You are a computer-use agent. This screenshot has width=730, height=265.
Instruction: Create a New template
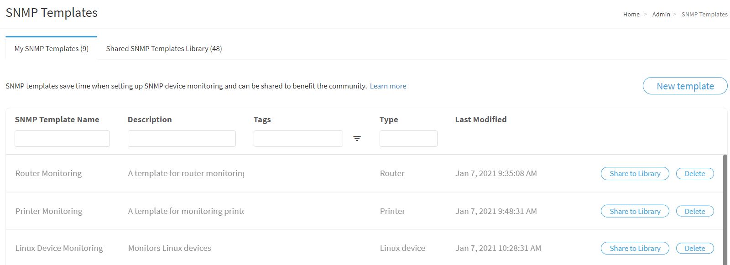[x=685, y=86]
